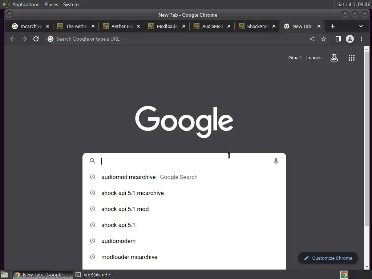Screen dimensions: 372x279
Task: Click the page vertical scrollbar
Action: [367, 138]
